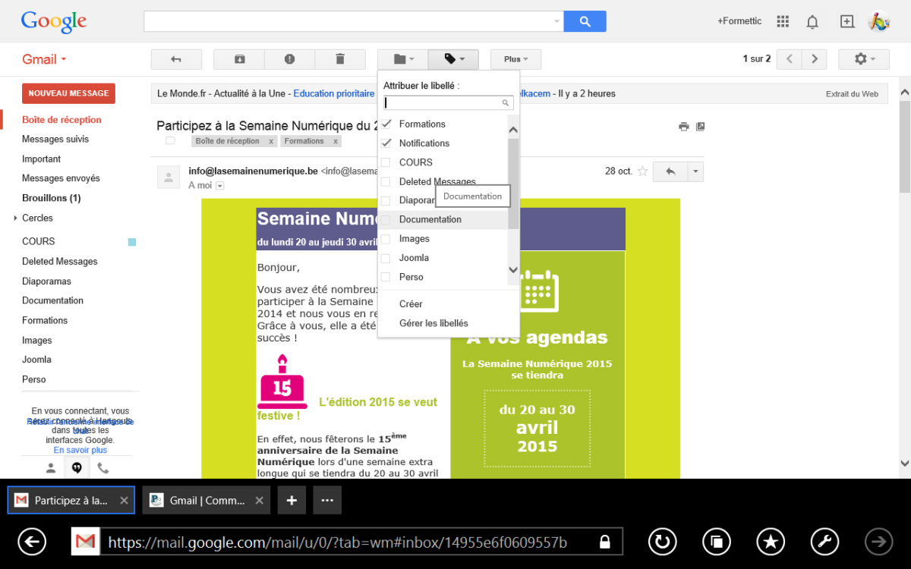Open browser page tools wrench
The width and height of the screenshot is (911, 569).
point(825,542)
